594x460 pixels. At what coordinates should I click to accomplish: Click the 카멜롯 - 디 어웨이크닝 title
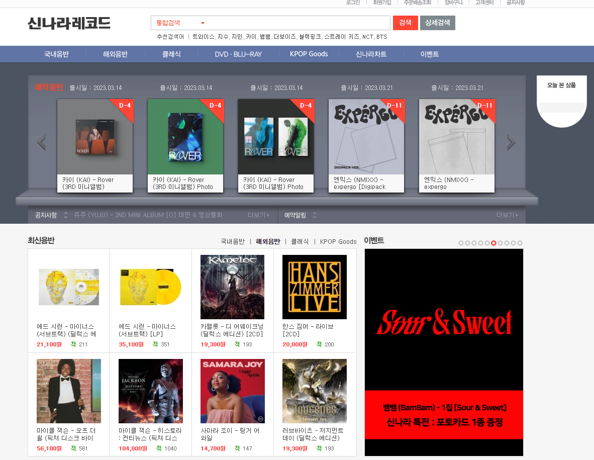click(x=232, y=330)
